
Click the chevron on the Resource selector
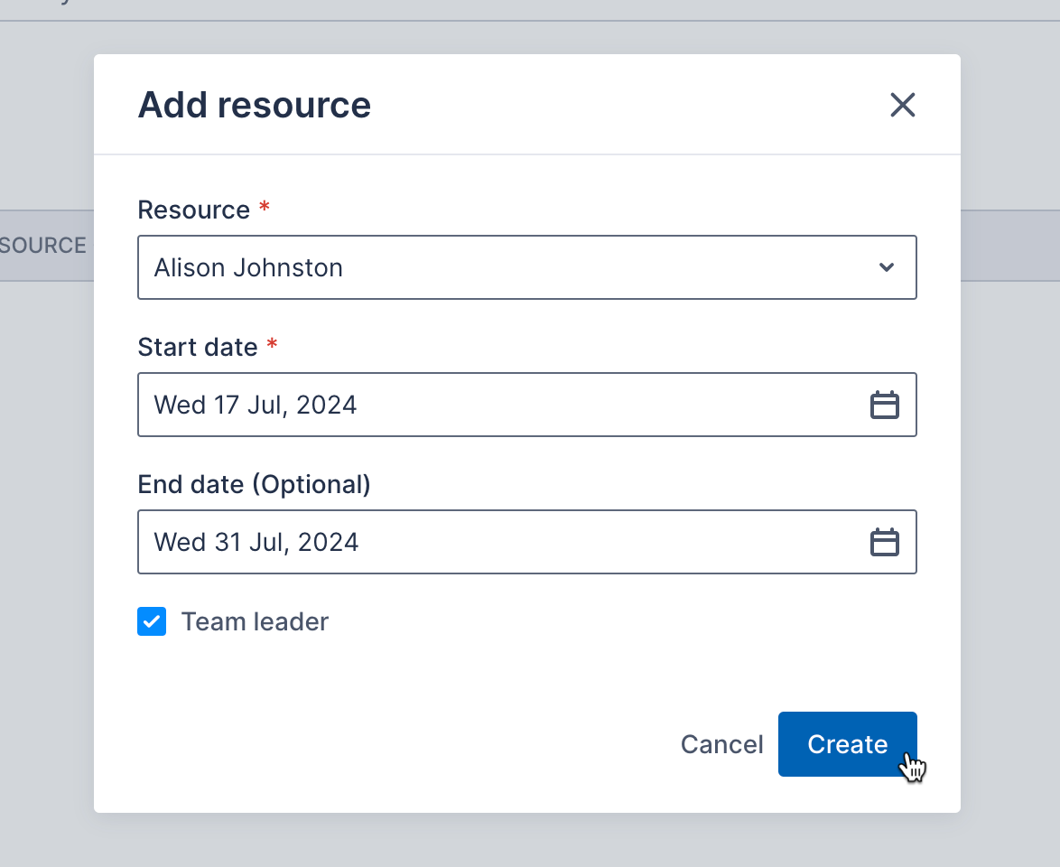[x=886, y=267]
